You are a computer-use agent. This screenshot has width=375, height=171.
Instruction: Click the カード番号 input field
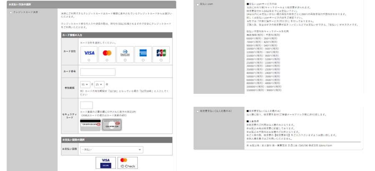(97, 72)
